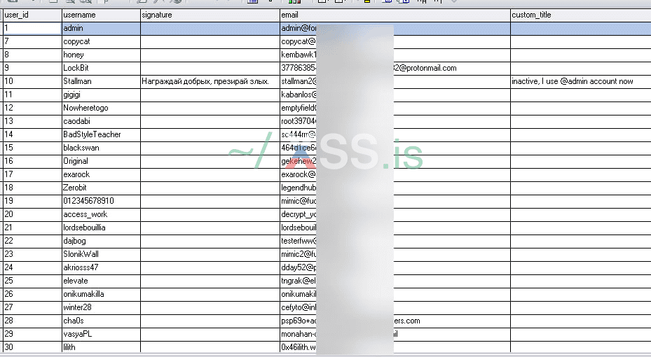Click the username cell 'honey'

point(101,55)
